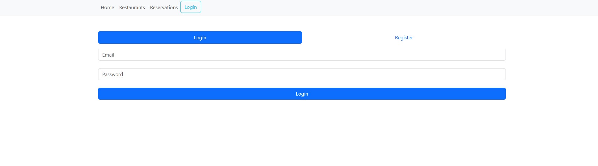Navigate to Home via top menu
This screenshot has height=166, width=598.
click(107, 8)
